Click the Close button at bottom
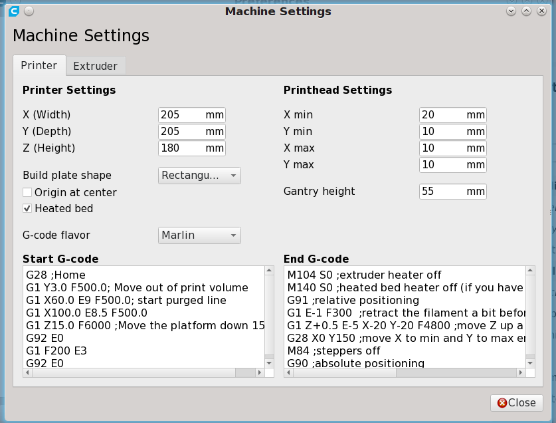 517,403
